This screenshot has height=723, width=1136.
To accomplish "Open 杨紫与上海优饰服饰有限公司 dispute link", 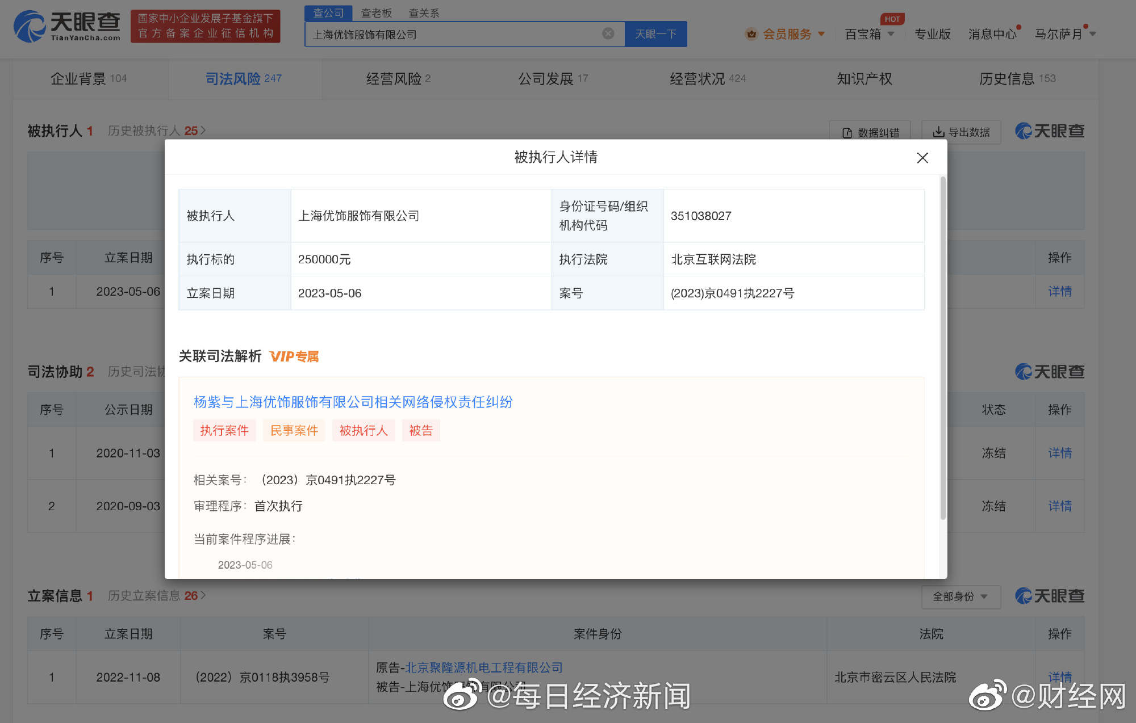I will (x=353, y=402).
